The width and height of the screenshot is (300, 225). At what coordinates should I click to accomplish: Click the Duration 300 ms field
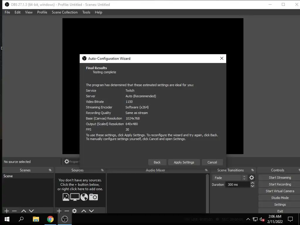(x=238, y=185)
